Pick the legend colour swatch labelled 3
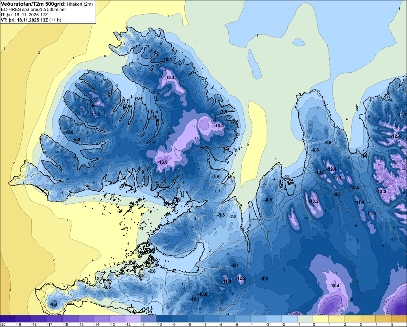 point(368,318)
